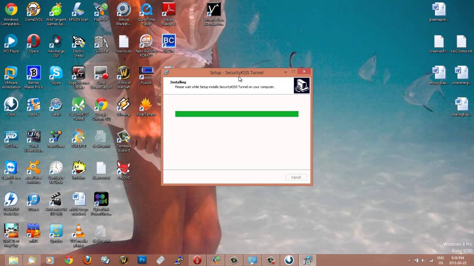This screenshot has height=266, width=474.
Task: Click the Skype desktop icon
Action: click(x=56, y=75)
